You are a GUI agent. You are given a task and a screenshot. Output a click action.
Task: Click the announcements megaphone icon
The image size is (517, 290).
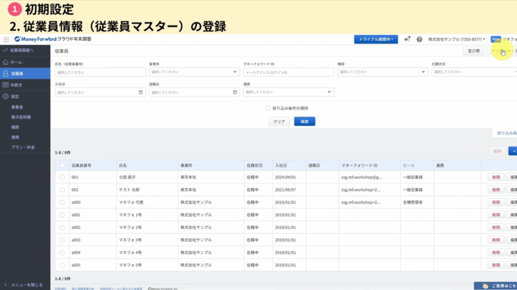click(x=407, y=39)
